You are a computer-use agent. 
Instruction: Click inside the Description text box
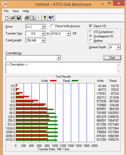click(x=61, y=68)
